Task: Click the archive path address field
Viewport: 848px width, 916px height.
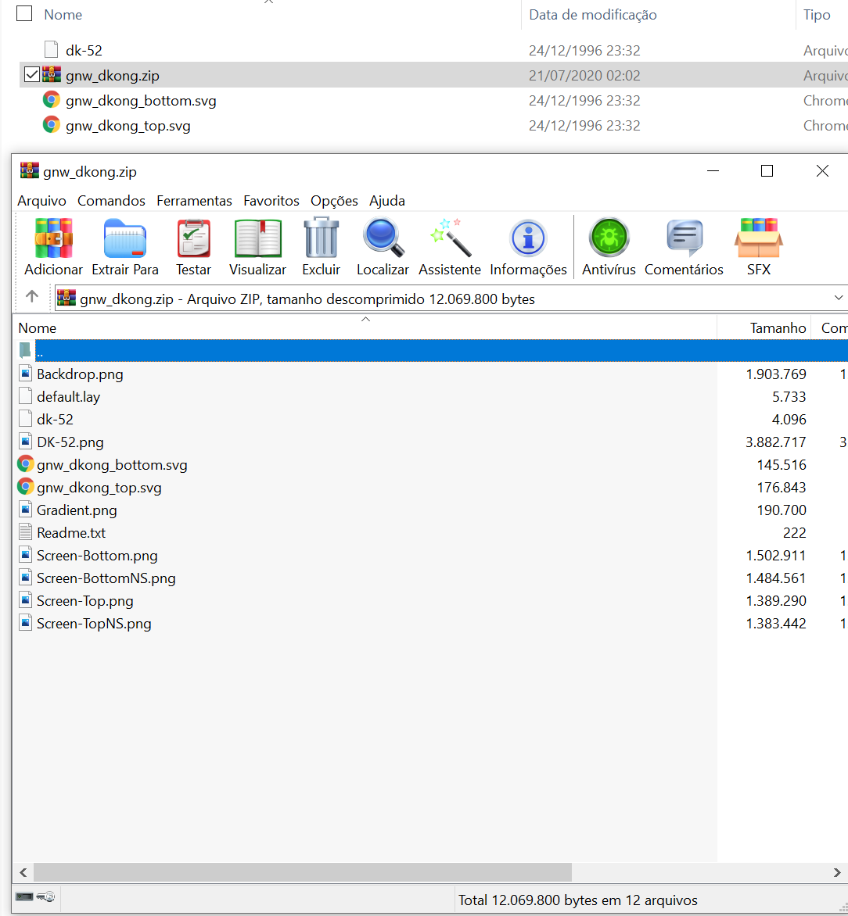Action: 451,298
